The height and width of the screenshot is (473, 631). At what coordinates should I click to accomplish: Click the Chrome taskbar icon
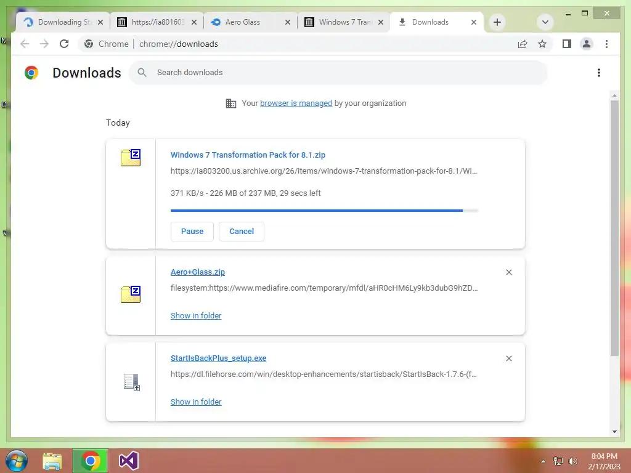point(90,461)
